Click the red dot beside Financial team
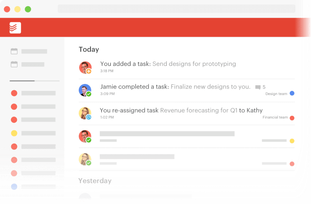This screenshot has width=311, height=204. 292,118
